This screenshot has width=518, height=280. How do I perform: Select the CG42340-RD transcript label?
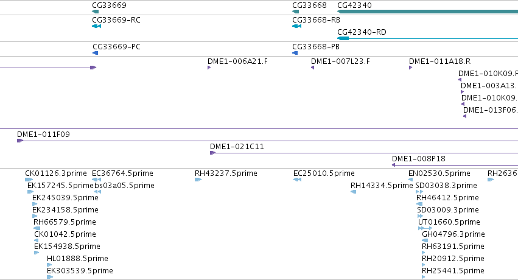coord(362,32)
